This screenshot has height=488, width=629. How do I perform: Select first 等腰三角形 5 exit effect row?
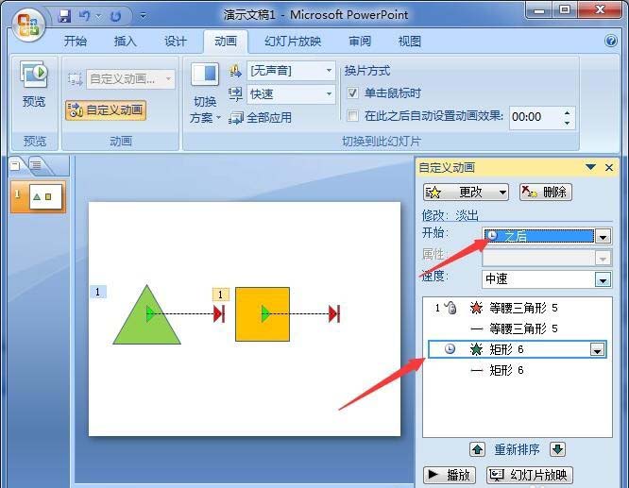click(518, 308)
